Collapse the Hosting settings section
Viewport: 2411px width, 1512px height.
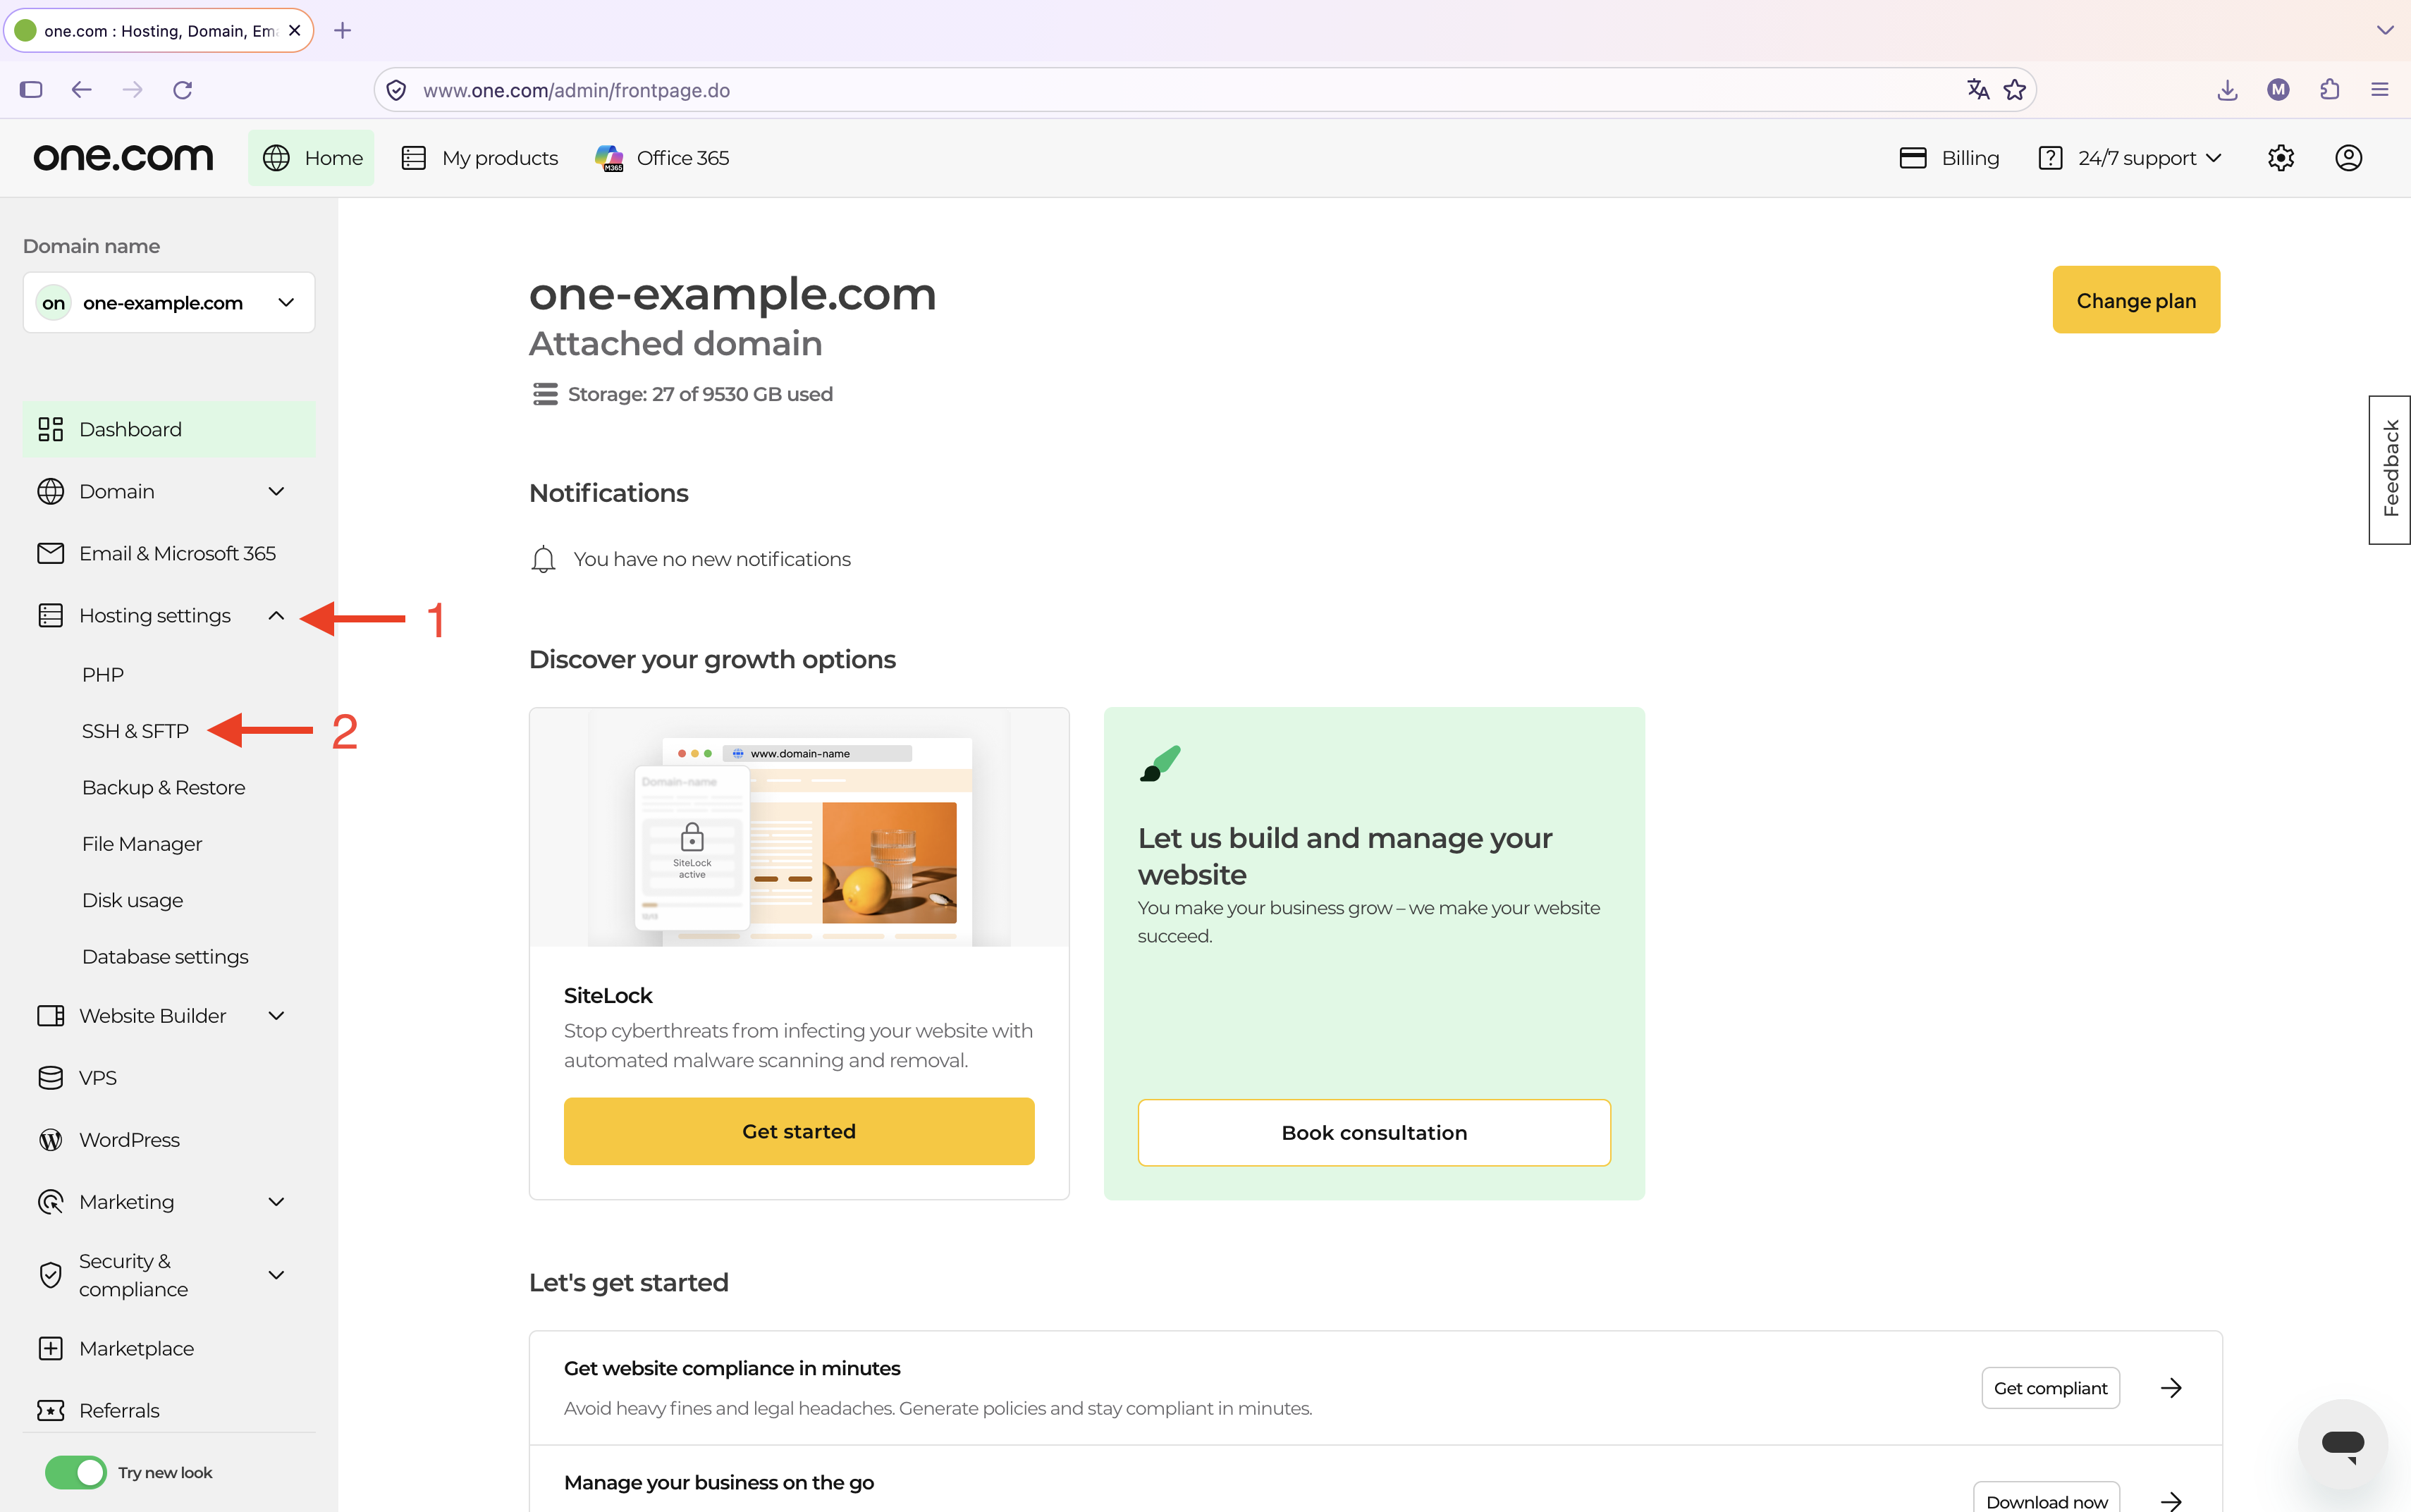point(276,616)
